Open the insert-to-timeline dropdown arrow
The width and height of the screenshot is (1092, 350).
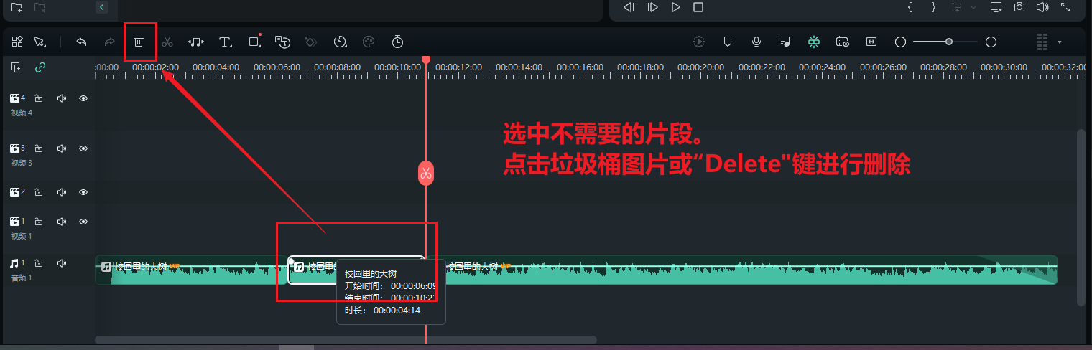[973, 7]
